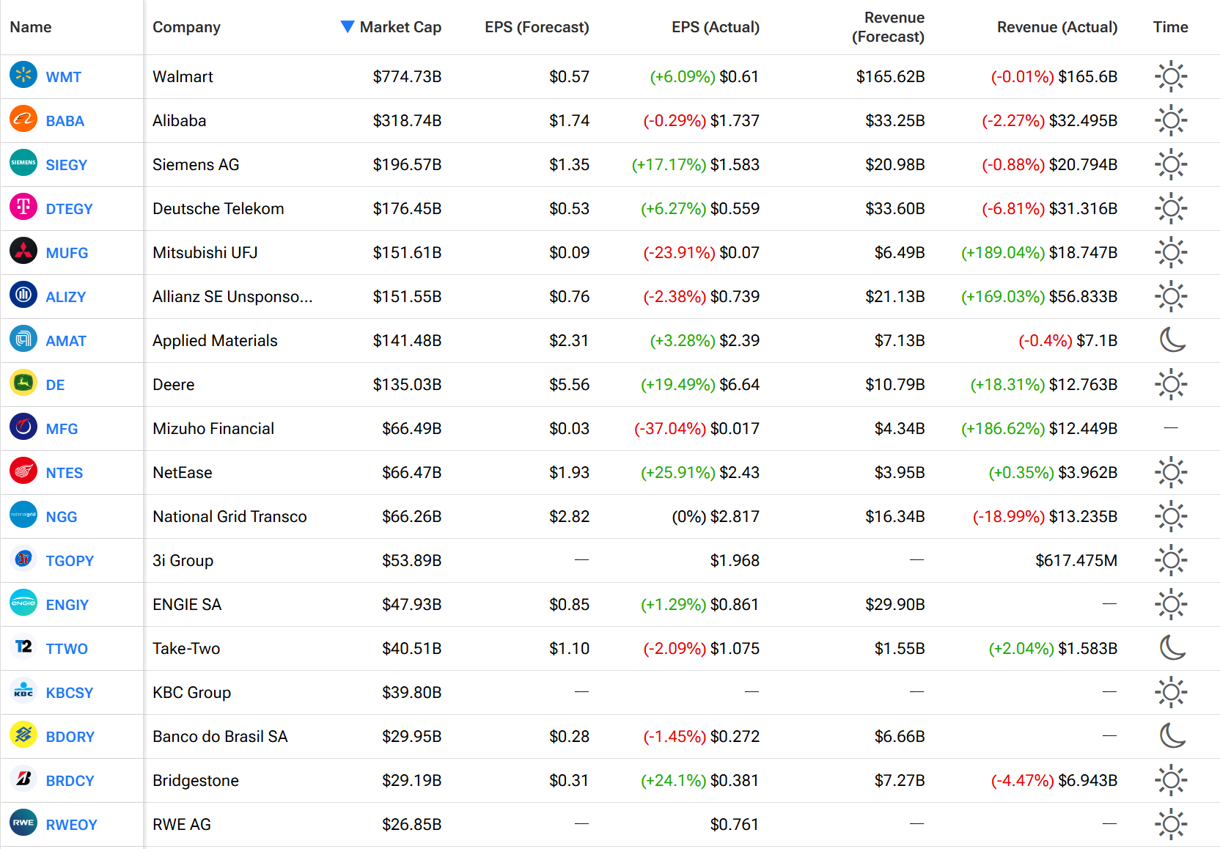The image size is (1220, 849).
Task: Click the moon time icon for Banco do Brasil
Action: point(1172,735)
